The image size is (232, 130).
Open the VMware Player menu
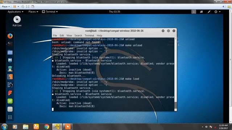coord(6,6)
